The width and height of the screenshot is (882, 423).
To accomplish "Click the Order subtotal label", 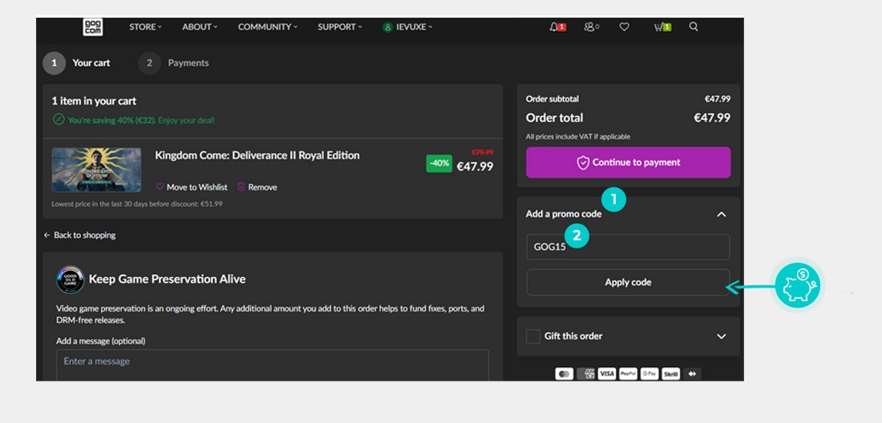I will (x=552, y=99).
